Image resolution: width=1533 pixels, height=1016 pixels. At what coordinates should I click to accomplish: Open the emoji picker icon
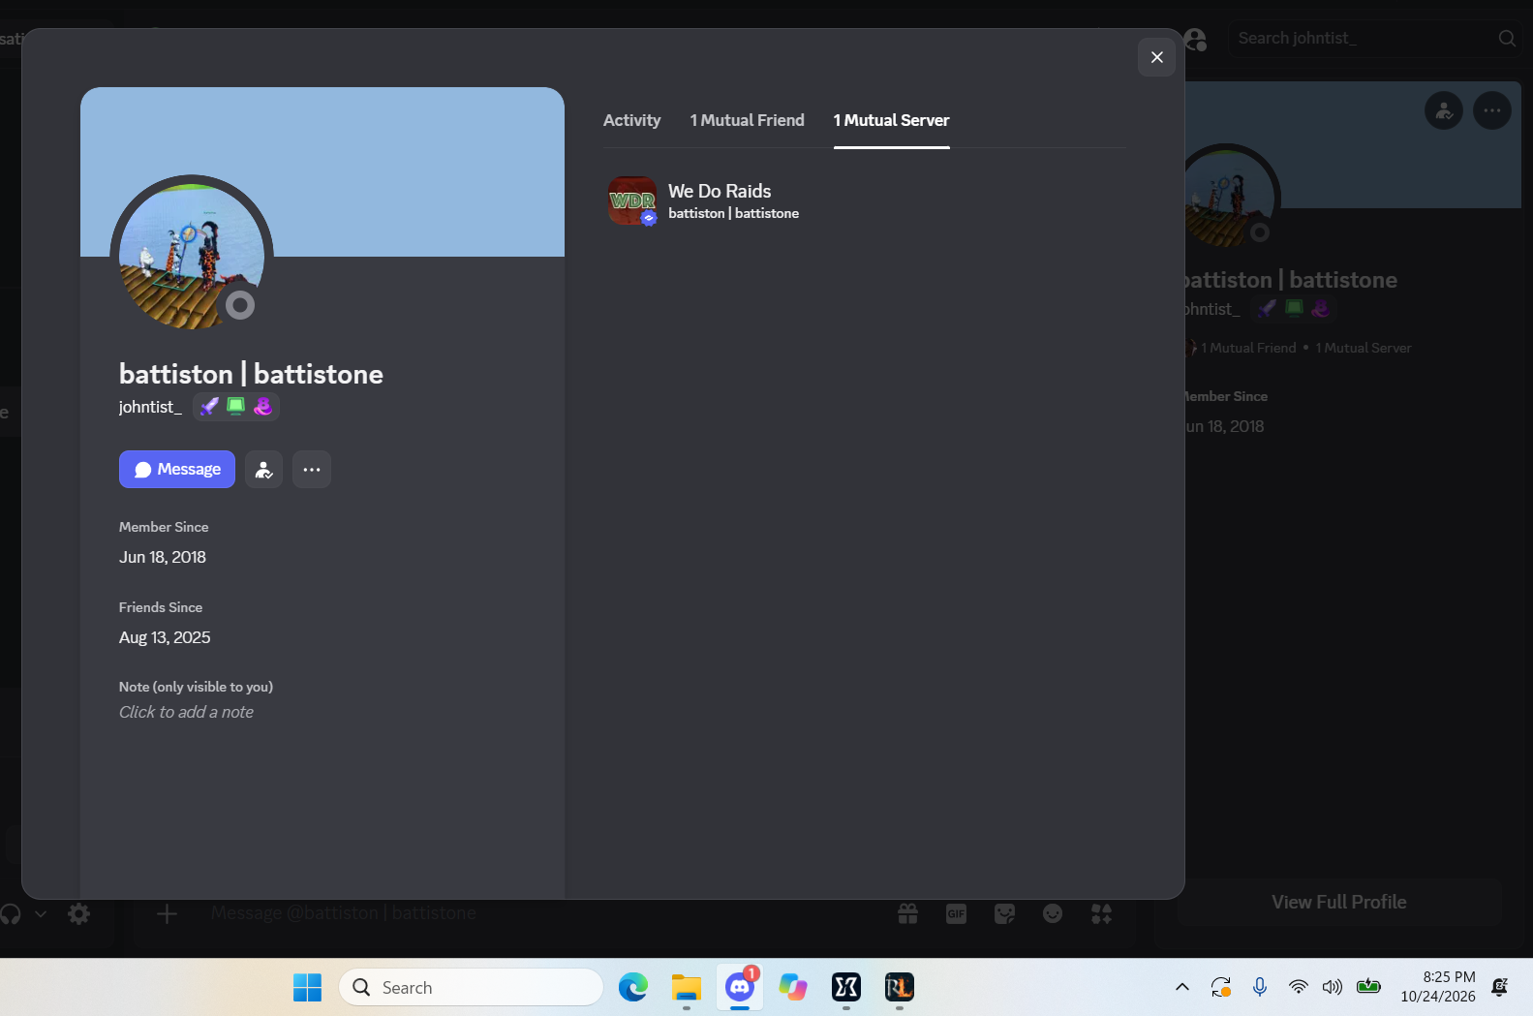point(1053,913)
